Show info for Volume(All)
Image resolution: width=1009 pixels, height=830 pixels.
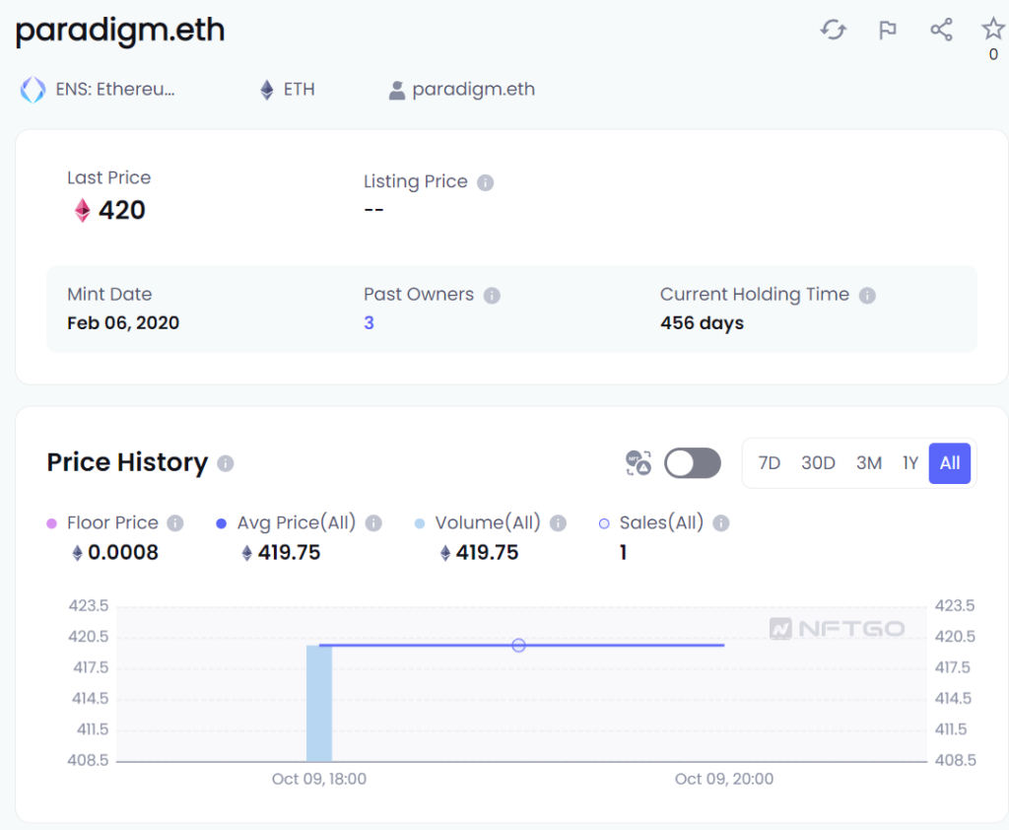(x=558, y=522)
